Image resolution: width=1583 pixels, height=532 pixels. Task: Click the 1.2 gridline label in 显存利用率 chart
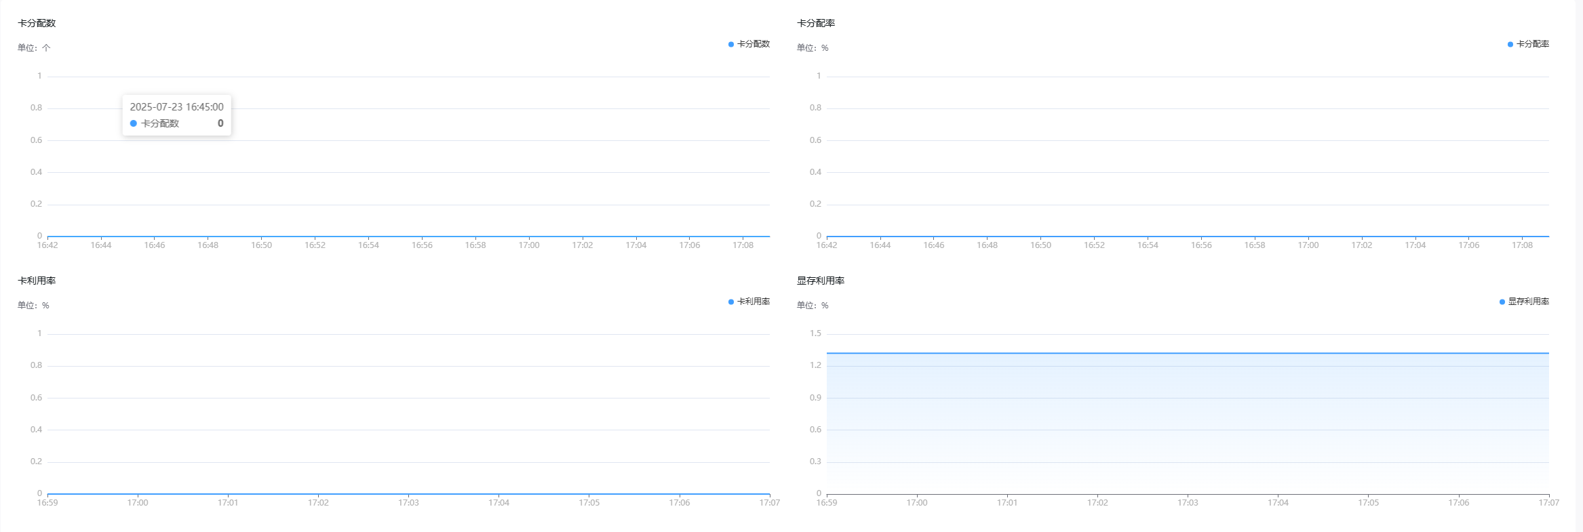(815, 365)
